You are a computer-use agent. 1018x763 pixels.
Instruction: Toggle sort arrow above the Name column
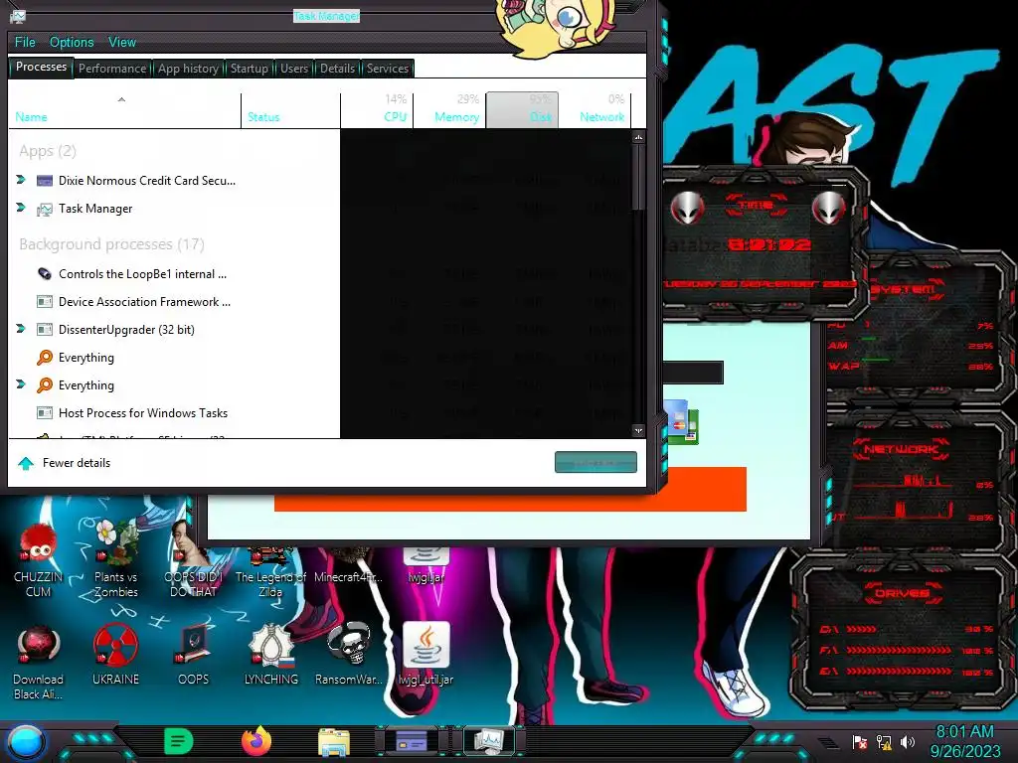[121, 99]
